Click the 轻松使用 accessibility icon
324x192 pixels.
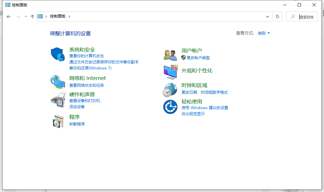coord(170,107)
